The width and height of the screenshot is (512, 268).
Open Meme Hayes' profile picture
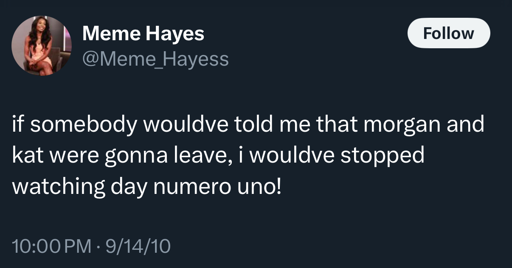click(x=41, y=46)
